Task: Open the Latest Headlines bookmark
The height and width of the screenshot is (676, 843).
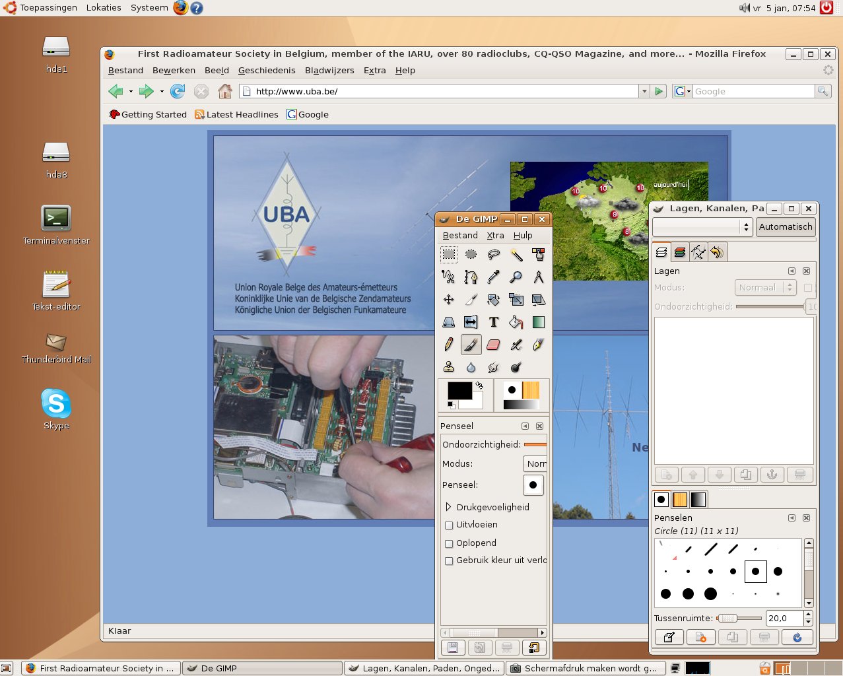Action: point(236,115)
